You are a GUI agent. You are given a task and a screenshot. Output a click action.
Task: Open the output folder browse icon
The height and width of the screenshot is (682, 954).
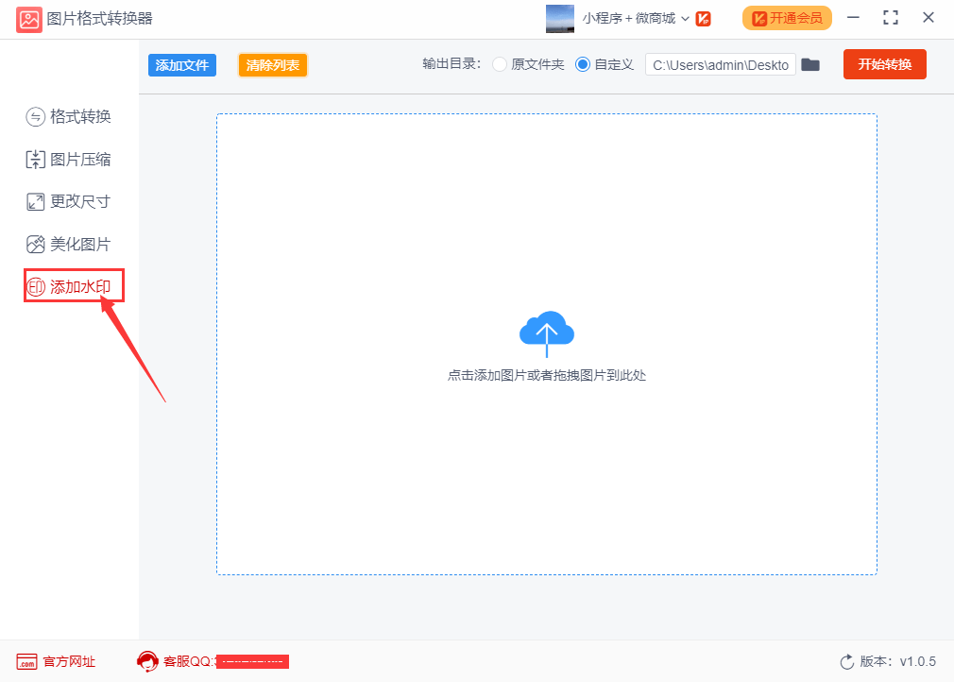pos(810,65)
